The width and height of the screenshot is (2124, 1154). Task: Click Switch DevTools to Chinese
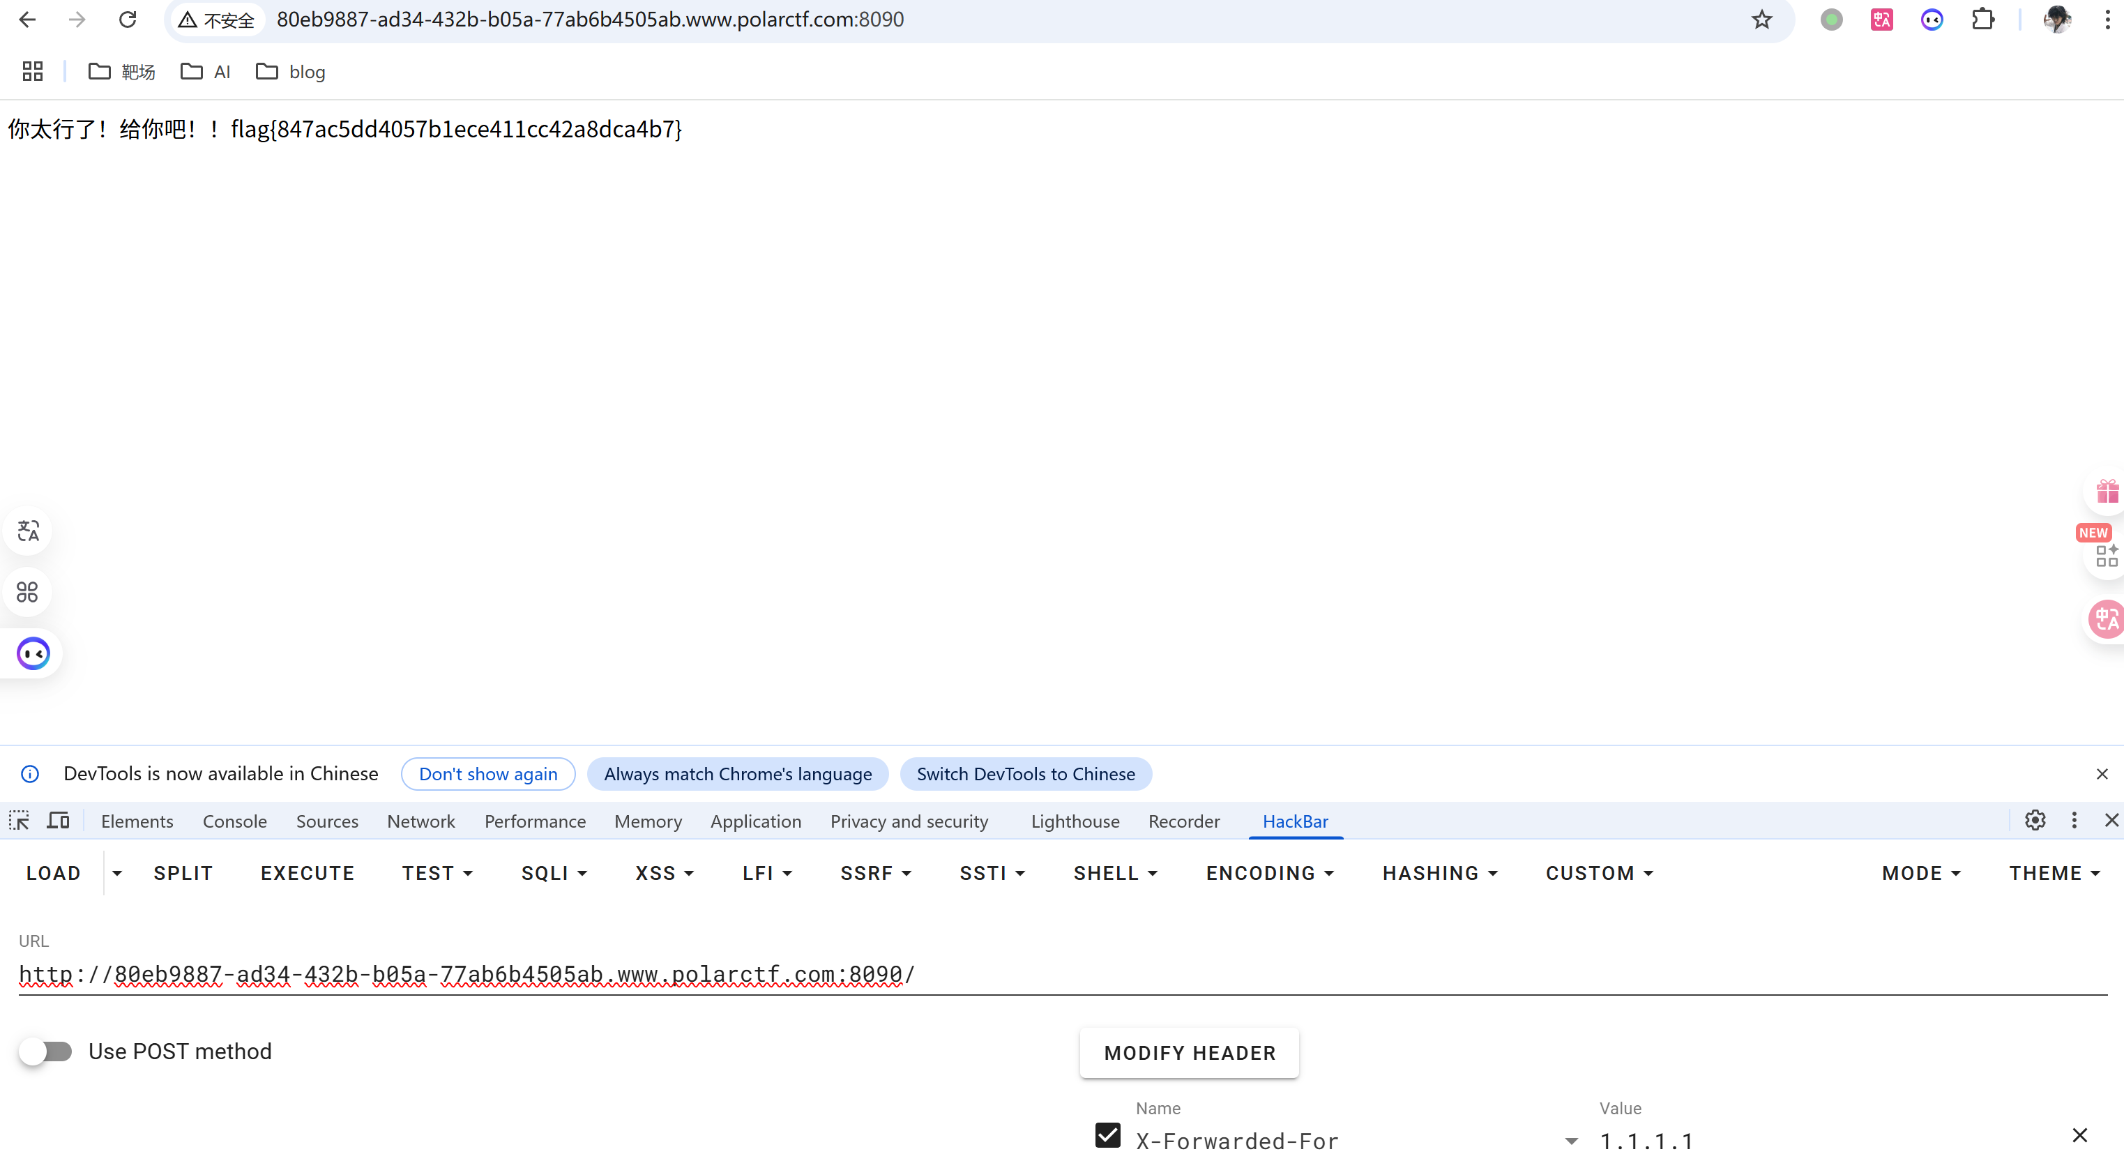1025,774
